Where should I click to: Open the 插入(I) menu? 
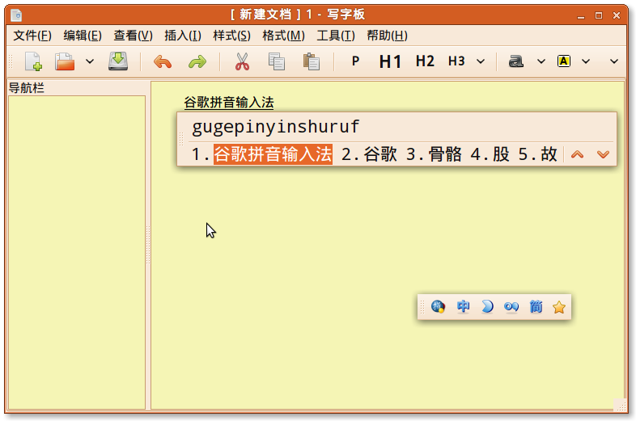[183, 36]
